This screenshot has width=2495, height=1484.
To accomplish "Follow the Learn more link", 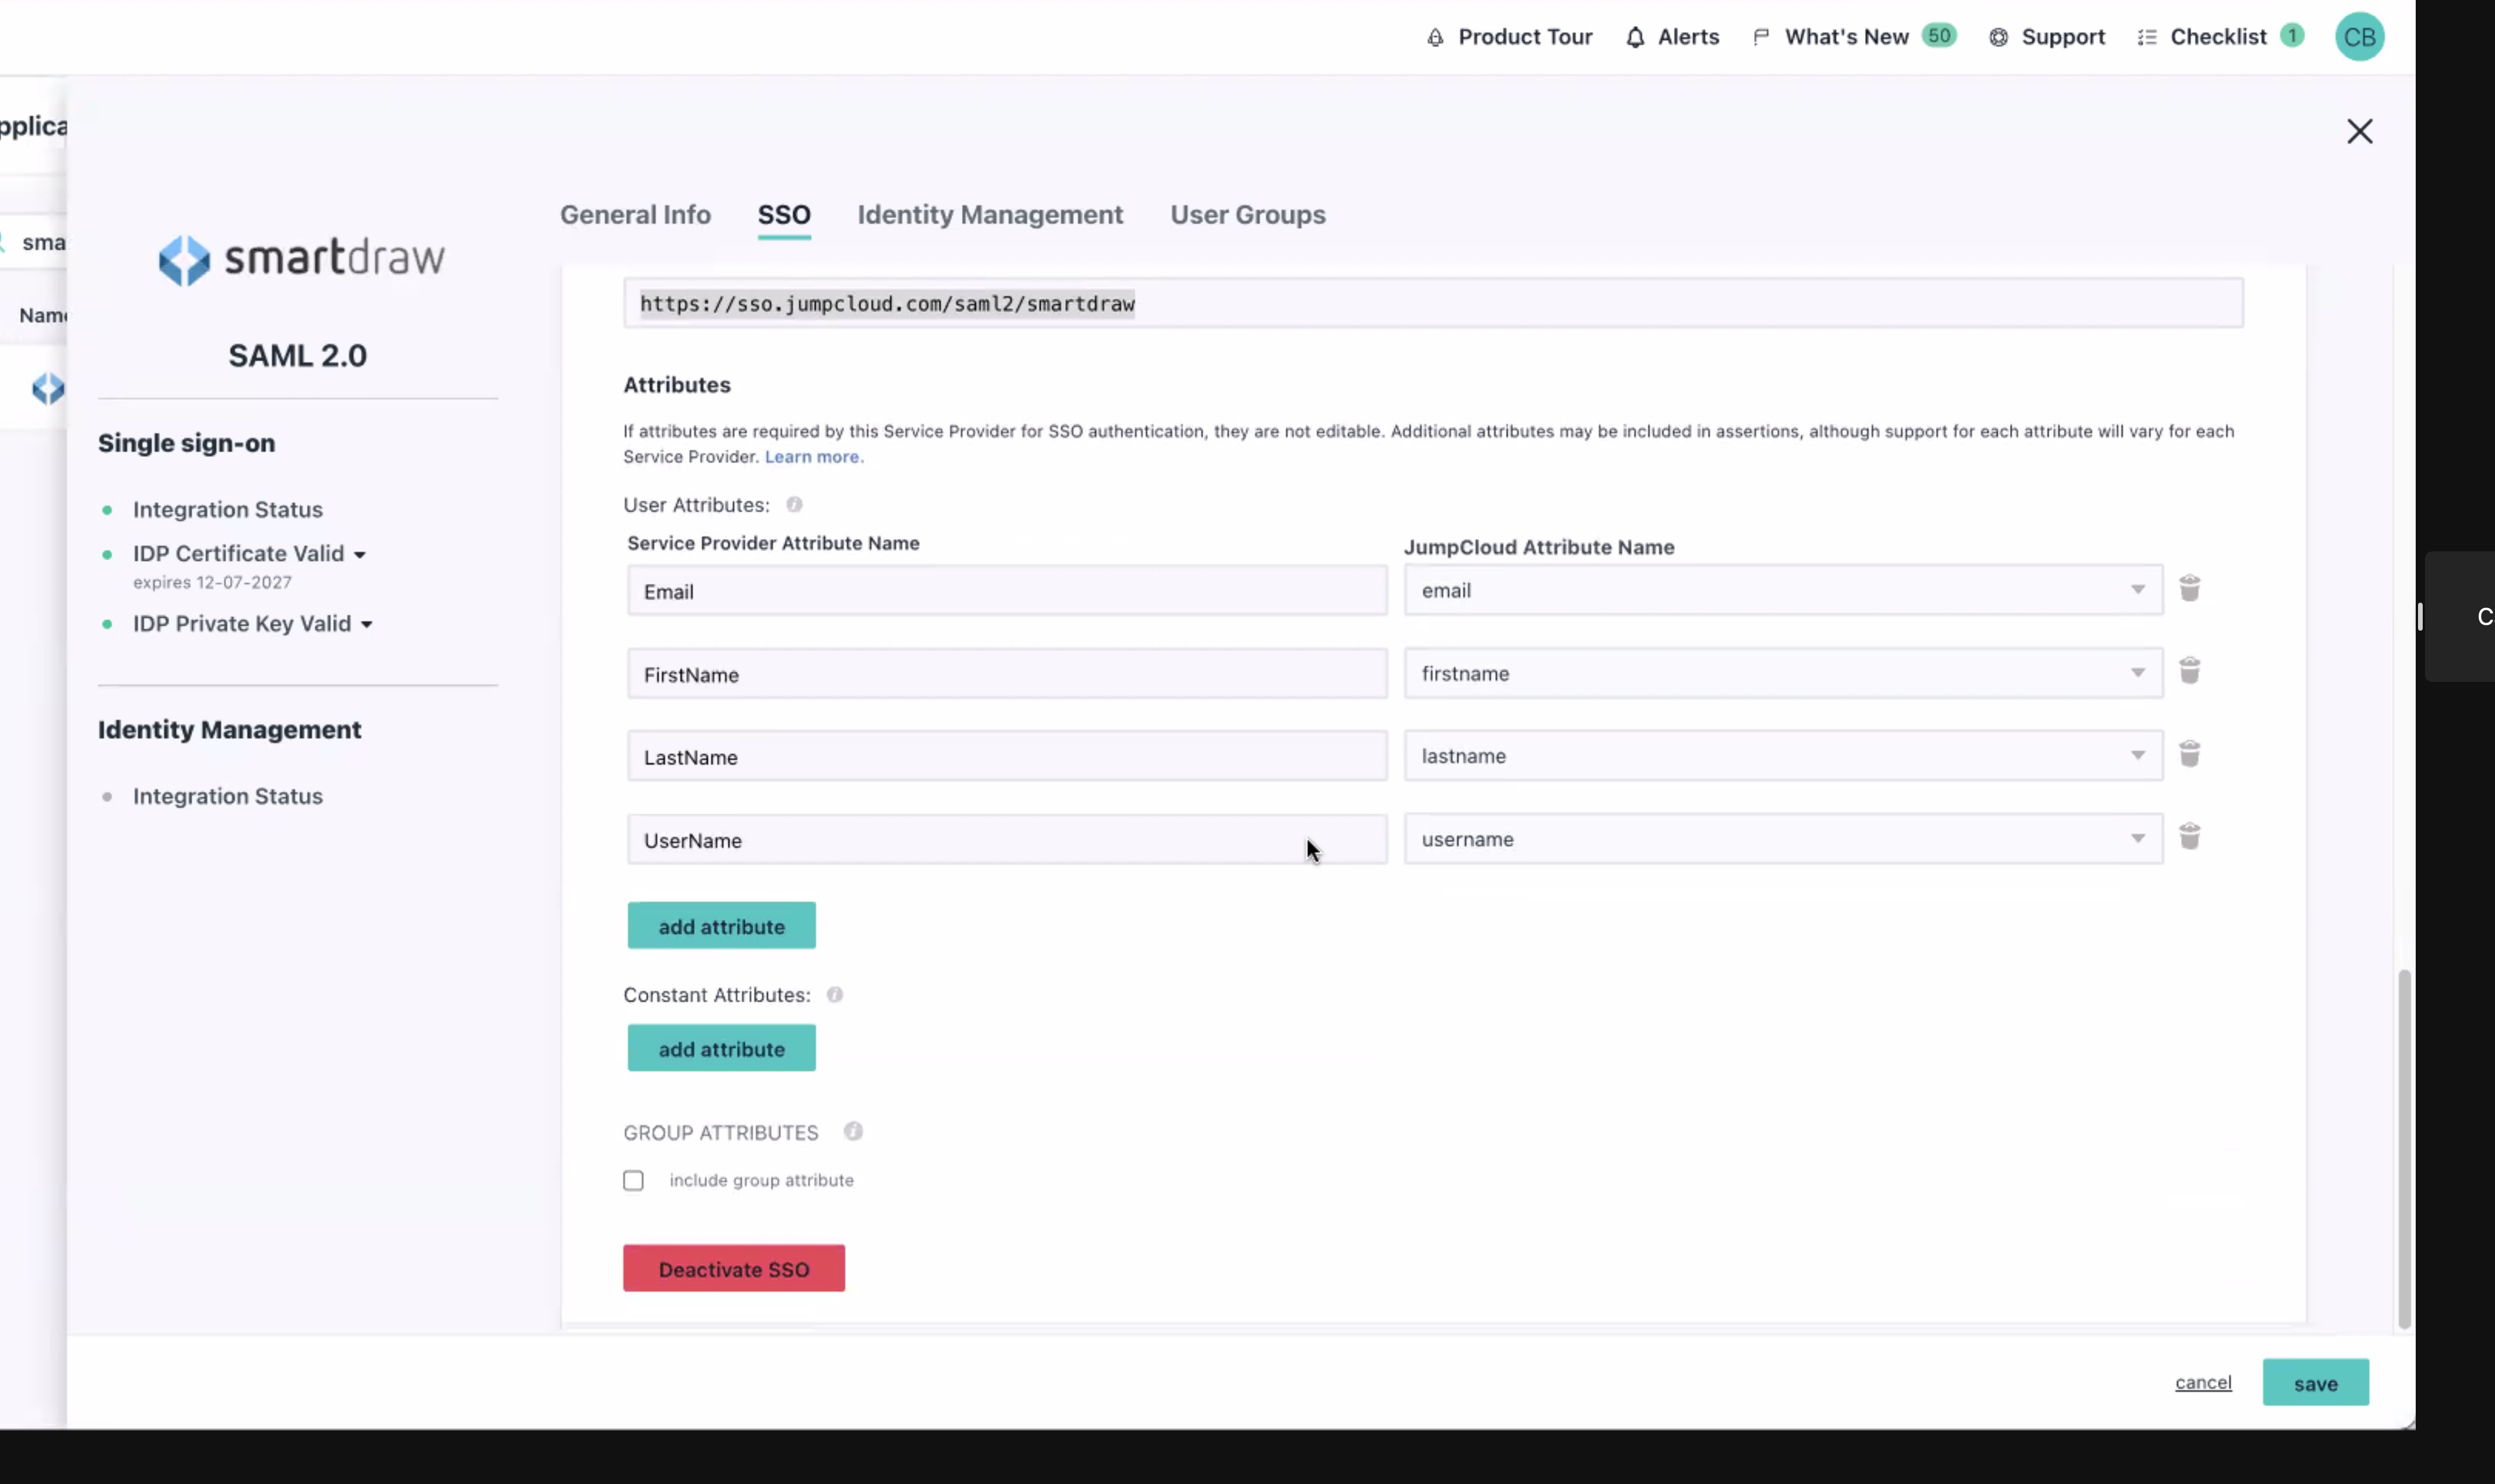I will tap(812, 457).
